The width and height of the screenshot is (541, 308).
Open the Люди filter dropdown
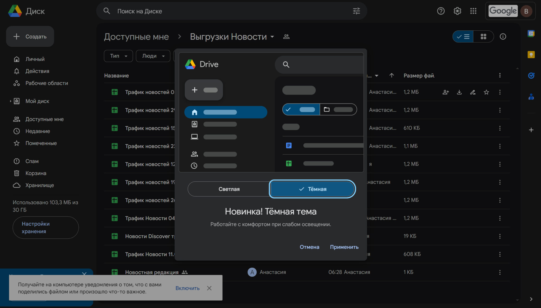click(x=153, y=56)
